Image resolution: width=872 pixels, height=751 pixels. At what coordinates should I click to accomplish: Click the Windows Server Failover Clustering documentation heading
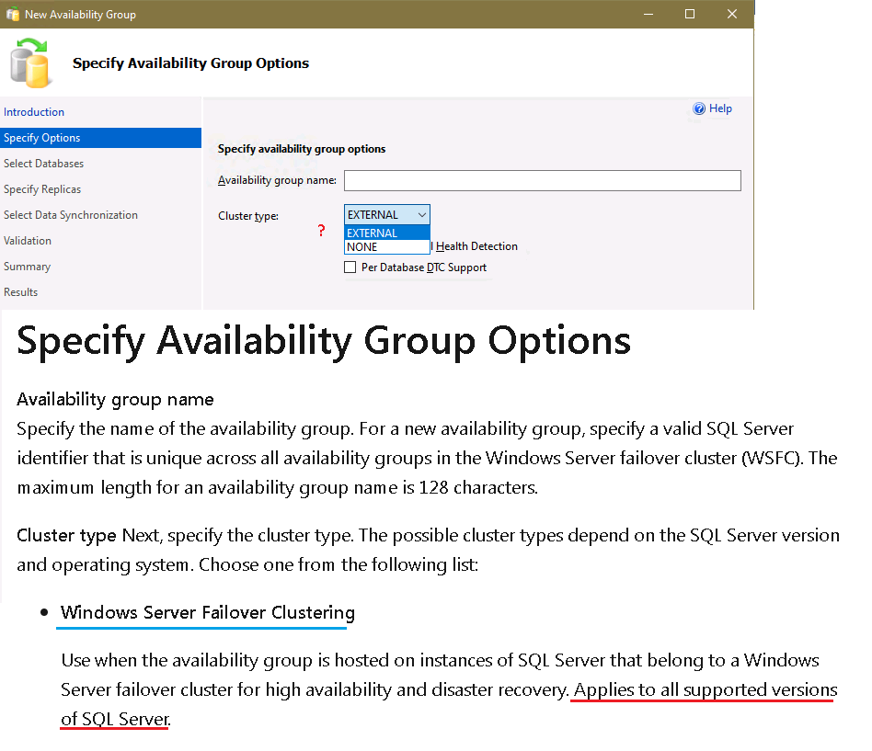point(208,612)
